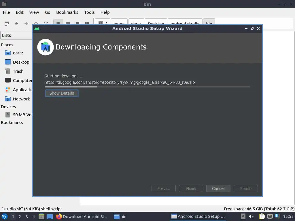Click the android-studio path segment button
Screen dimensions: 295x221
coord(185,22)
